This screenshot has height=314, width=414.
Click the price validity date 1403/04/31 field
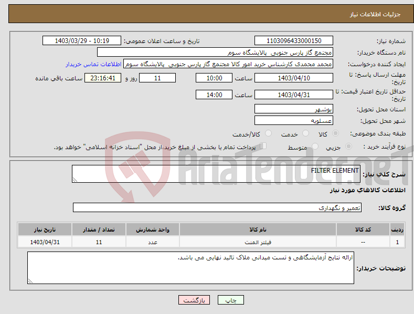(x=294, y=95)
